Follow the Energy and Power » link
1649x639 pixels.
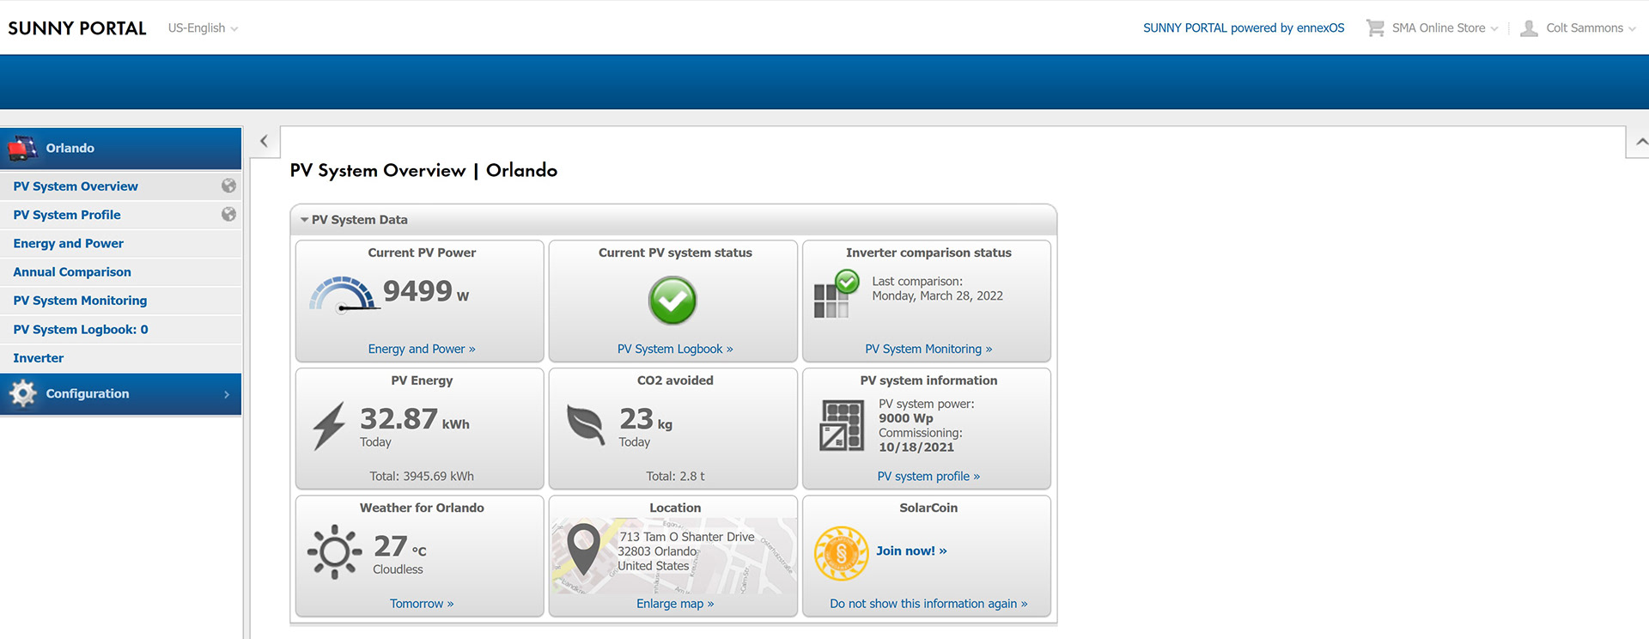[422, 349]
